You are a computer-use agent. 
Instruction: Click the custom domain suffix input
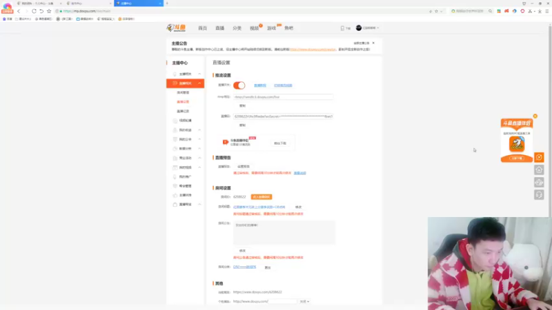pos(282,301)
